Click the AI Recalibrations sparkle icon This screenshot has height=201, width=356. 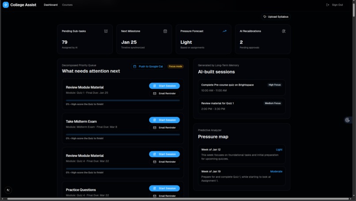pyautogui.click(x=284, y=31)
